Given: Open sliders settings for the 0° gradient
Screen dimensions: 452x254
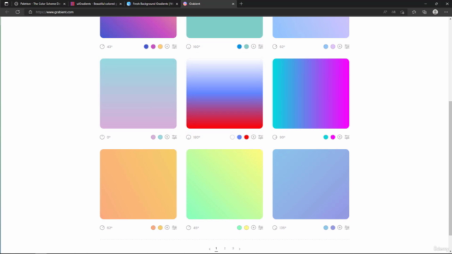Looking at the screenshot, I should [174, 137].
